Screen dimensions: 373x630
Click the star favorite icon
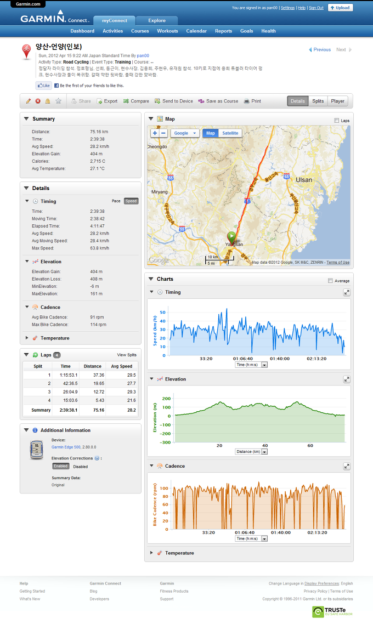[x=58, y=101]
